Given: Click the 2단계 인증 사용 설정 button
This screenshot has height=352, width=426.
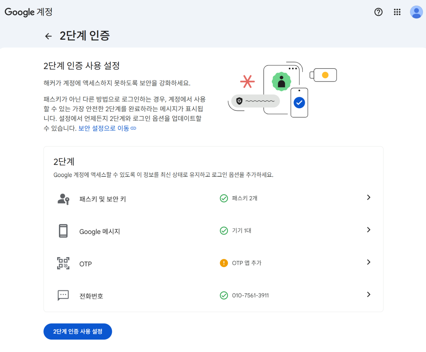Looking at the screenshot, I should pyautogui.click(x=78, y=331).
